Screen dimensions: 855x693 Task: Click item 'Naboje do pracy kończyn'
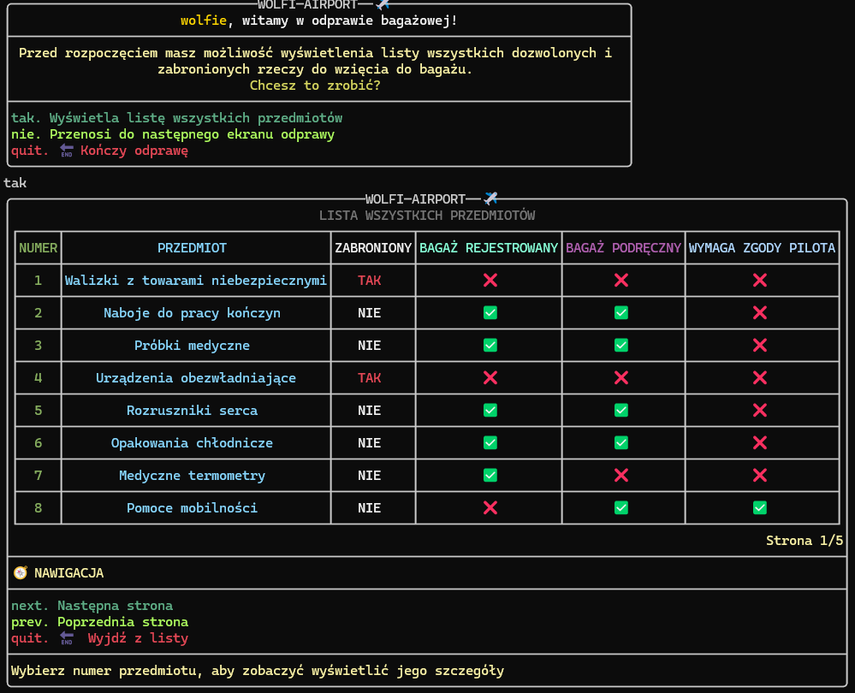pyautogui.click(x=192, y=313)
